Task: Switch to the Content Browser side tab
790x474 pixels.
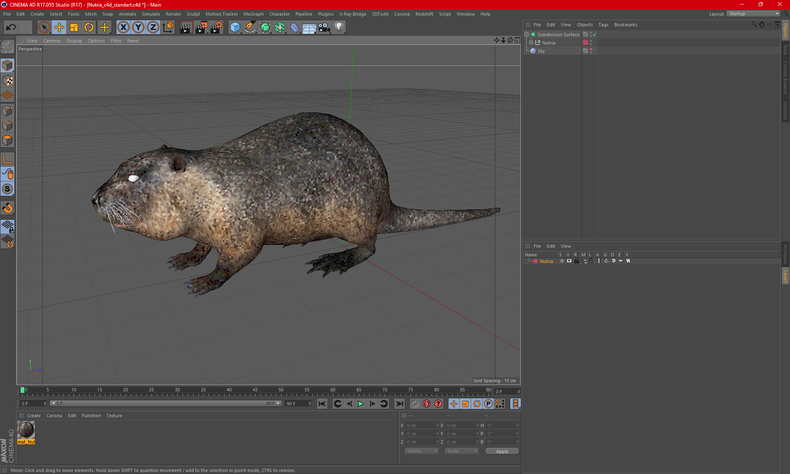Action: coord(785,77)
